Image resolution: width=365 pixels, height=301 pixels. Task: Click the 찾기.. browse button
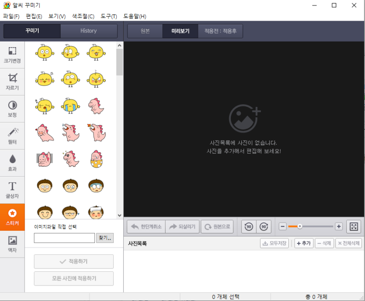[105, 238]
